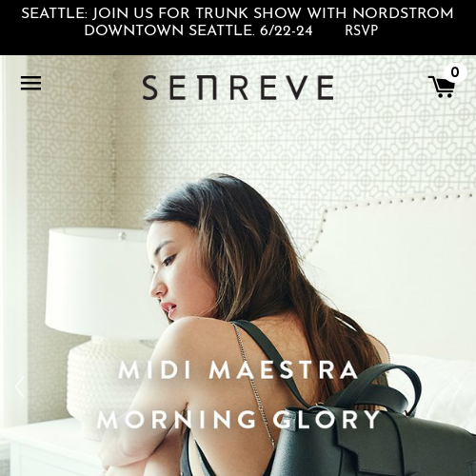The width and height of the screenshot is (476, 476).
Task: Open the hamburger navigation menu
Action: (x=30, y=83)
